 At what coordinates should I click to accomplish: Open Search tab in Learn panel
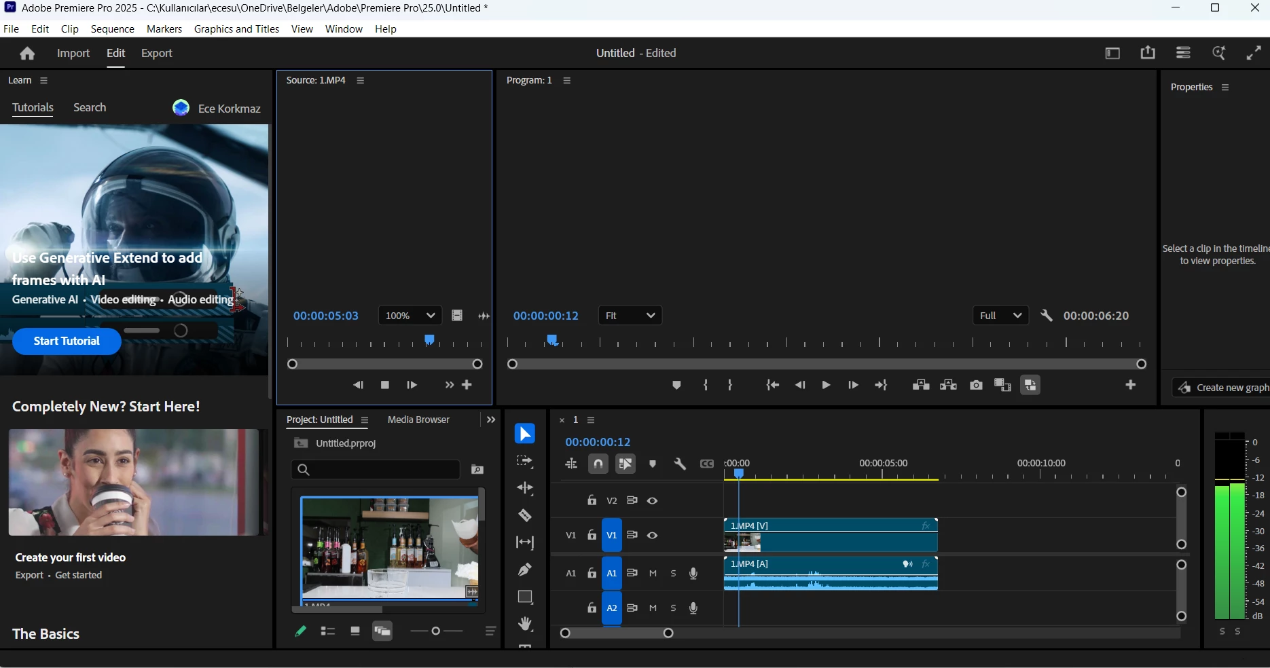(x=90, y=108)
